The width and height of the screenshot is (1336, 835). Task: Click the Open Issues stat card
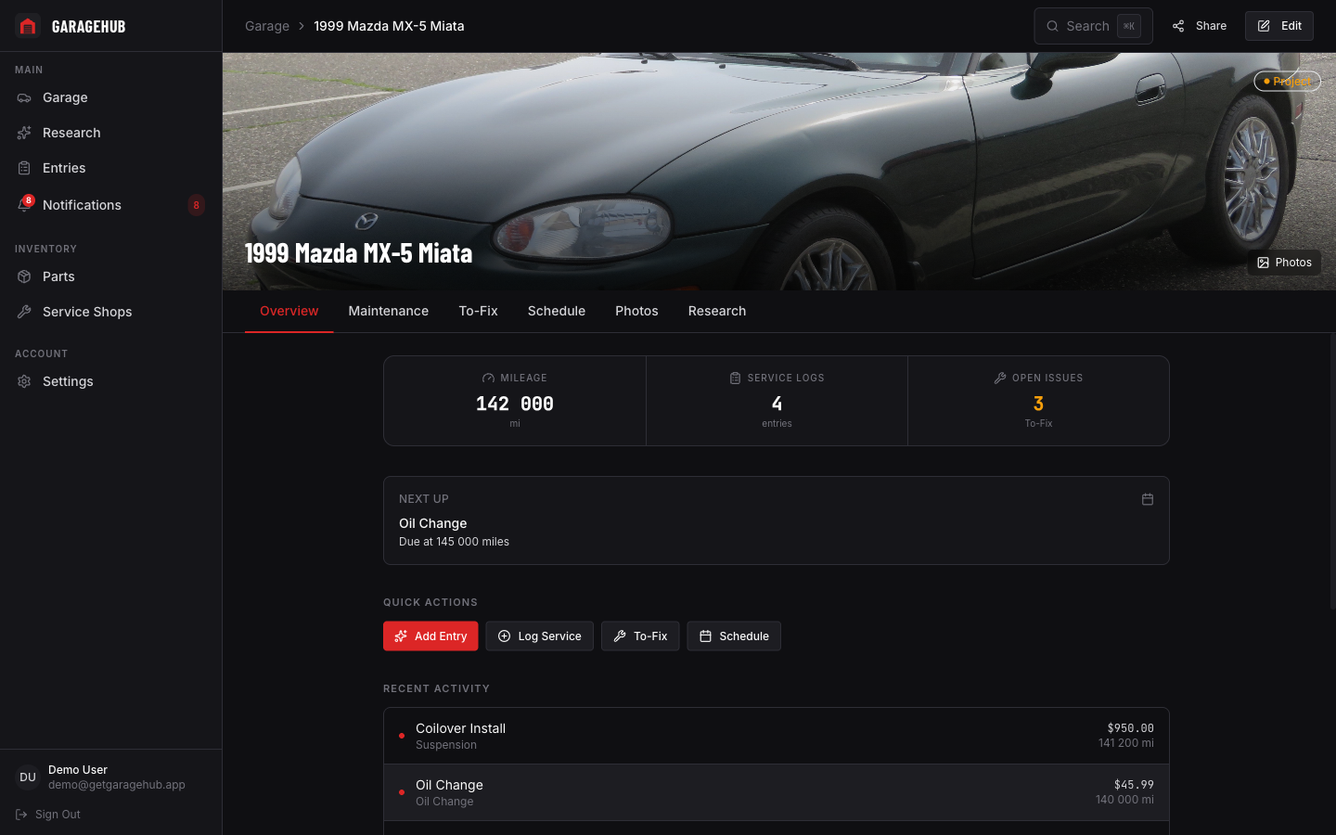pyautogui.click(x=1038, y=401)
